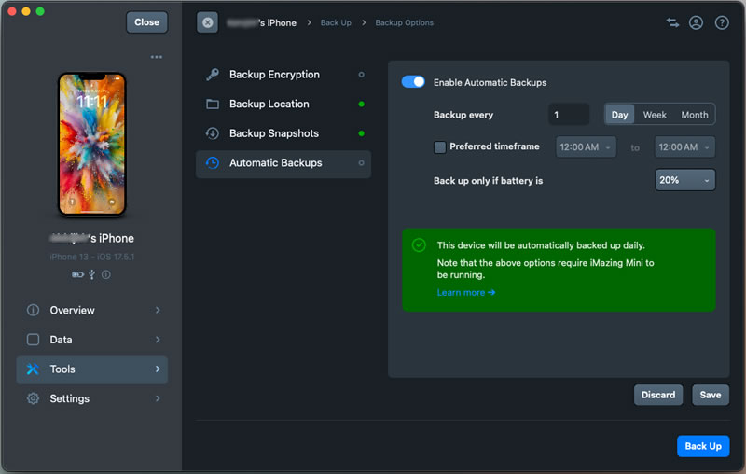The image size is (746, 474).
Task: Open the help question mark icon
Action: [722, 22]
